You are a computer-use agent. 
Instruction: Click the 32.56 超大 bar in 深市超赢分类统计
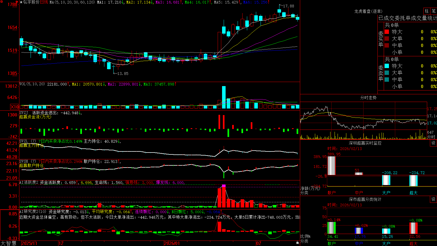[x=414, y=228]
